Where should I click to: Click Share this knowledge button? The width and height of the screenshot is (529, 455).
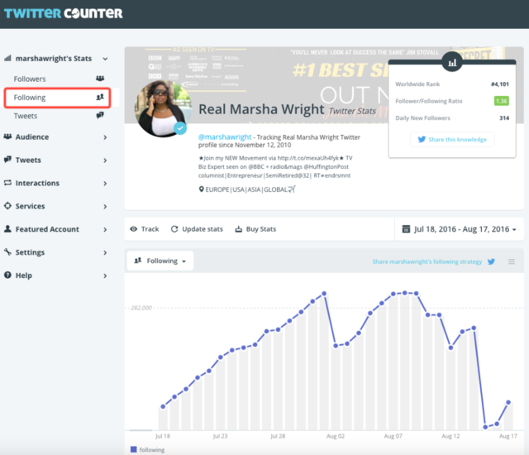452,140
